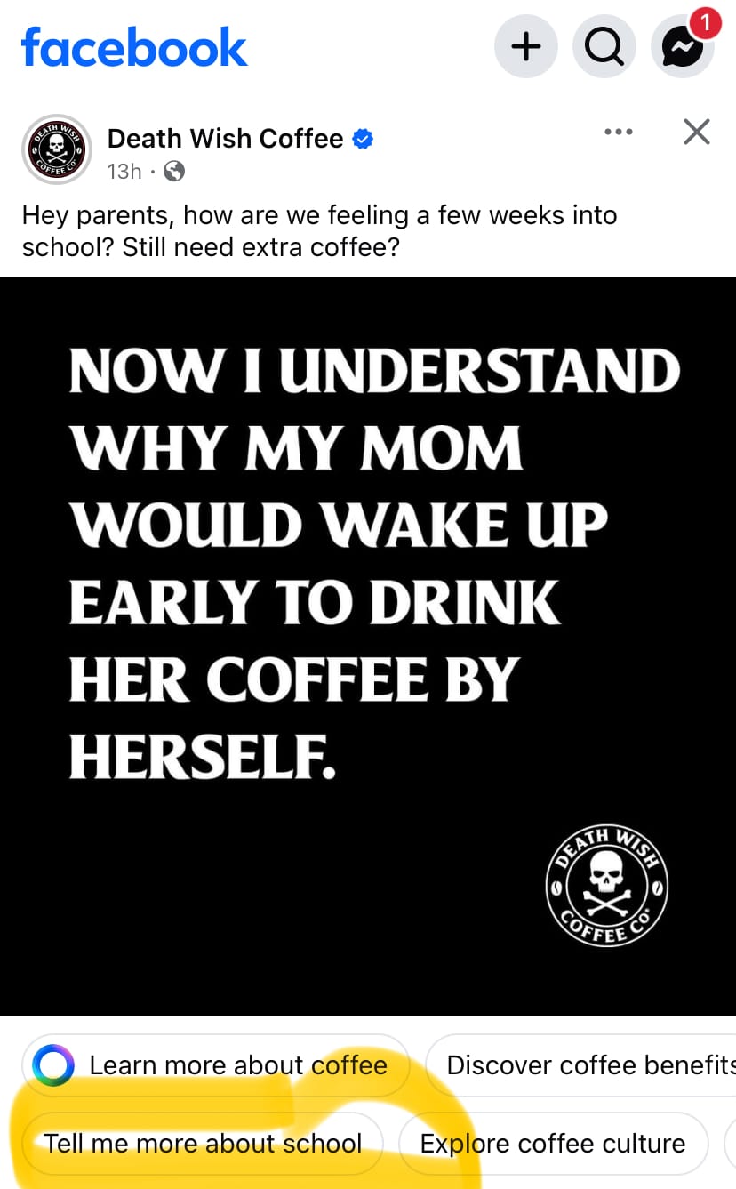Viewport: 736px width, 1189px height.
Task: Open Messenger with one notification
Action: coord(683,46)
